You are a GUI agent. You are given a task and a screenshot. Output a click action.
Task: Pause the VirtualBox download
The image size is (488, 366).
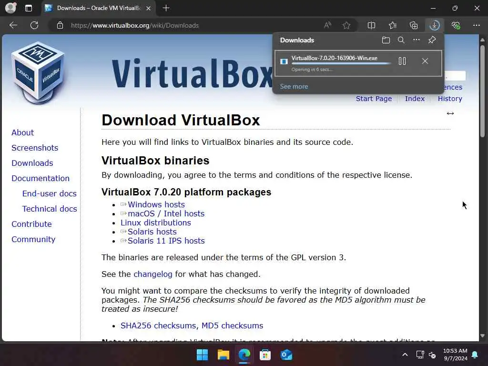[x=402, y=61]
